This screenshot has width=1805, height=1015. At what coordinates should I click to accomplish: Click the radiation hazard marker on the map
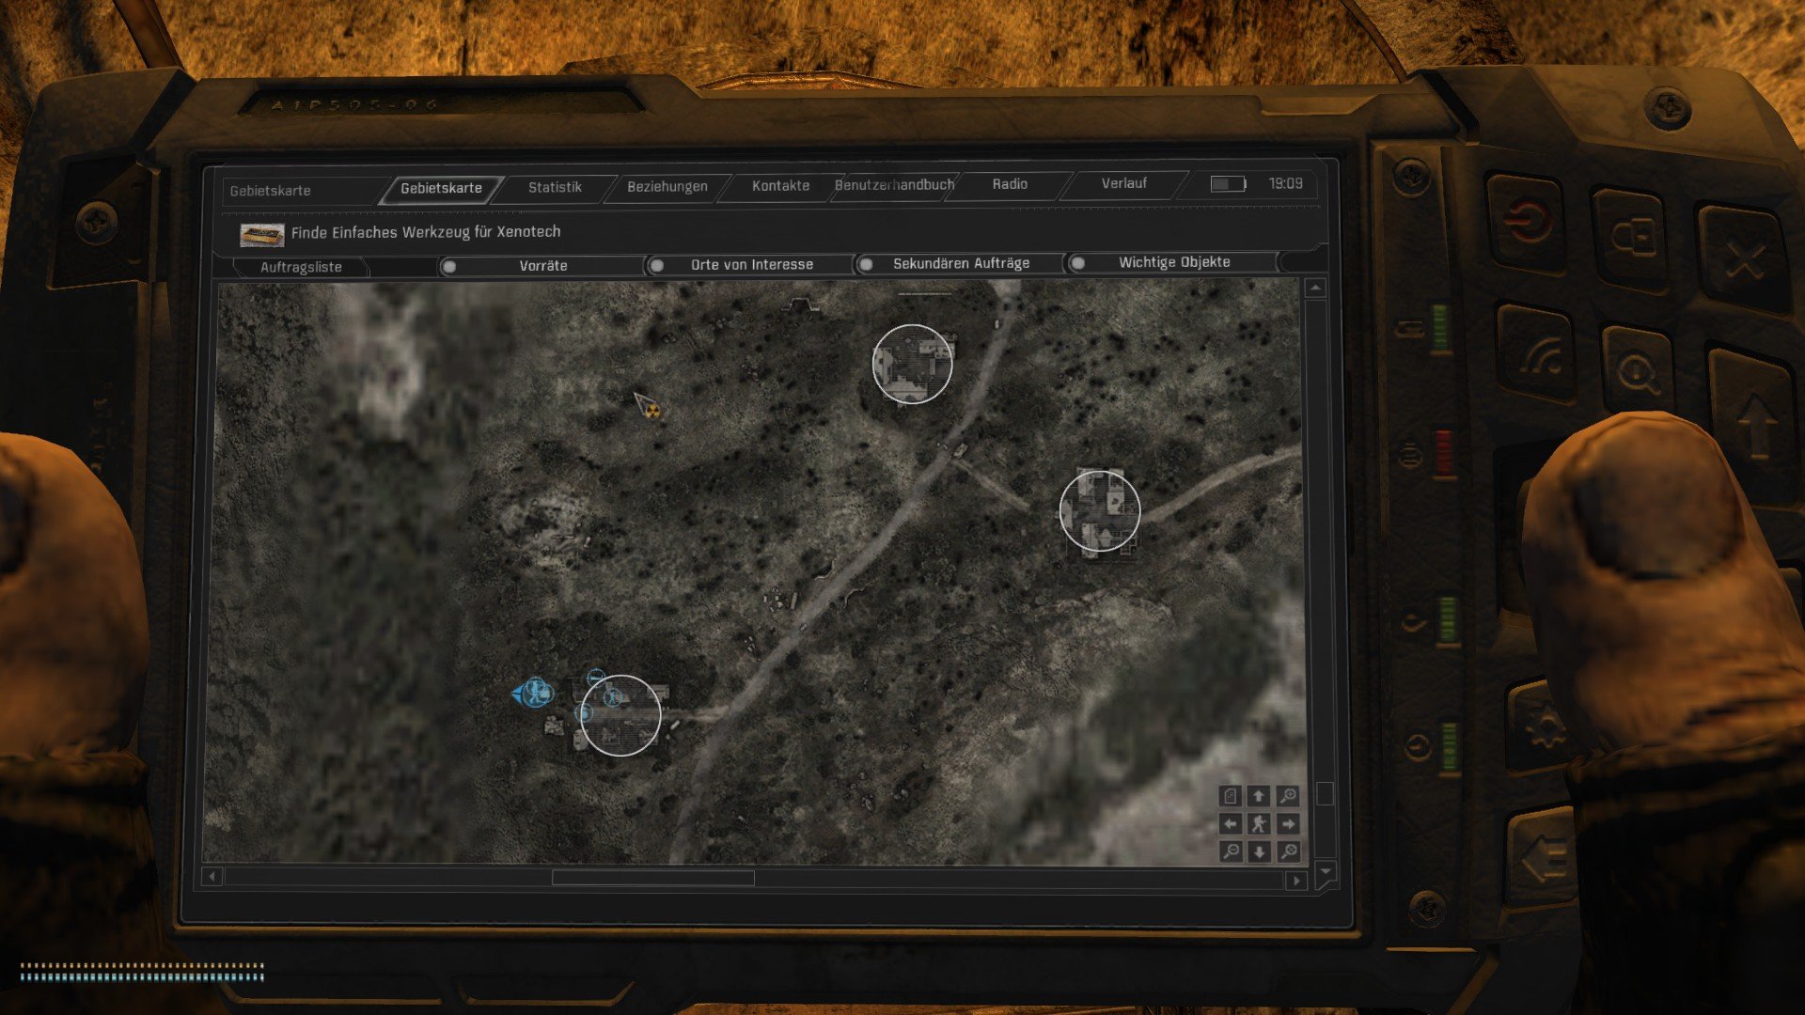[x=651, y=410]
